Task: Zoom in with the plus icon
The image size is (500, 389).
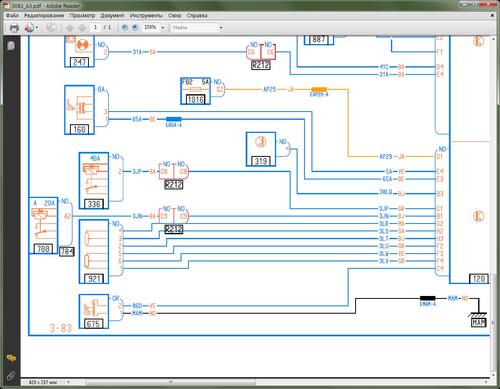Action: (x=135, y=28)
